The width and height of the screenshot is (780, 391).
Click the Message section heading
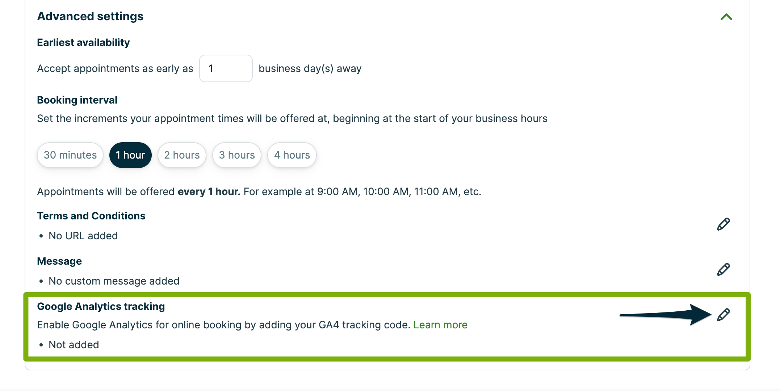pyautogui.click(x=59, y=261)
